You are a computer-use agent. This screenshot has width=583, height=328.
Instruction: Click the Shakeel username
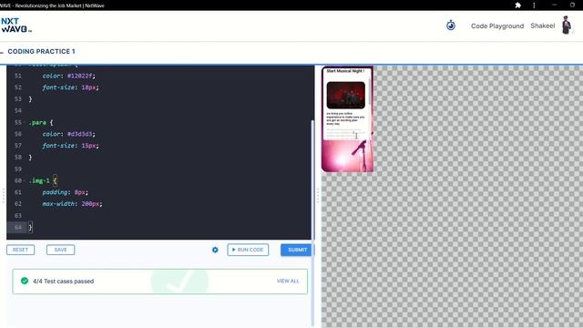[543, 26]
